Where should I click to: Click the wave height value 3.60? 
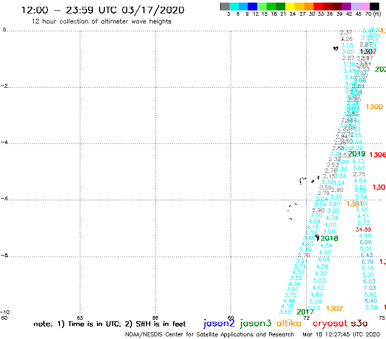tap(285, 312)
